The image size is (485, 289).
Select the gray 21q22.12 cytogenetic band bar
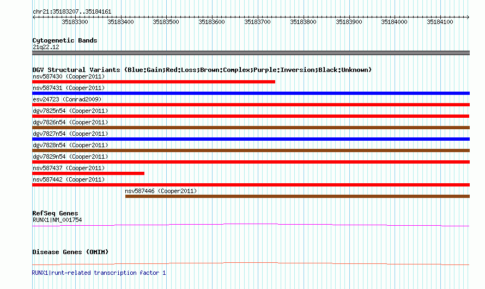point(251,53)
